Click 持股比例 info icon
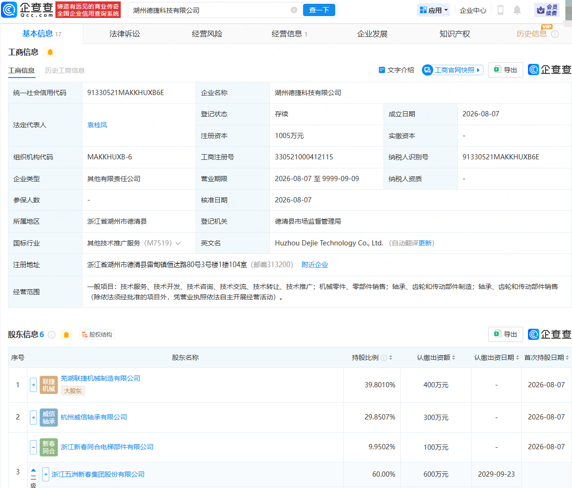572x488 pixels. (384, 357)
